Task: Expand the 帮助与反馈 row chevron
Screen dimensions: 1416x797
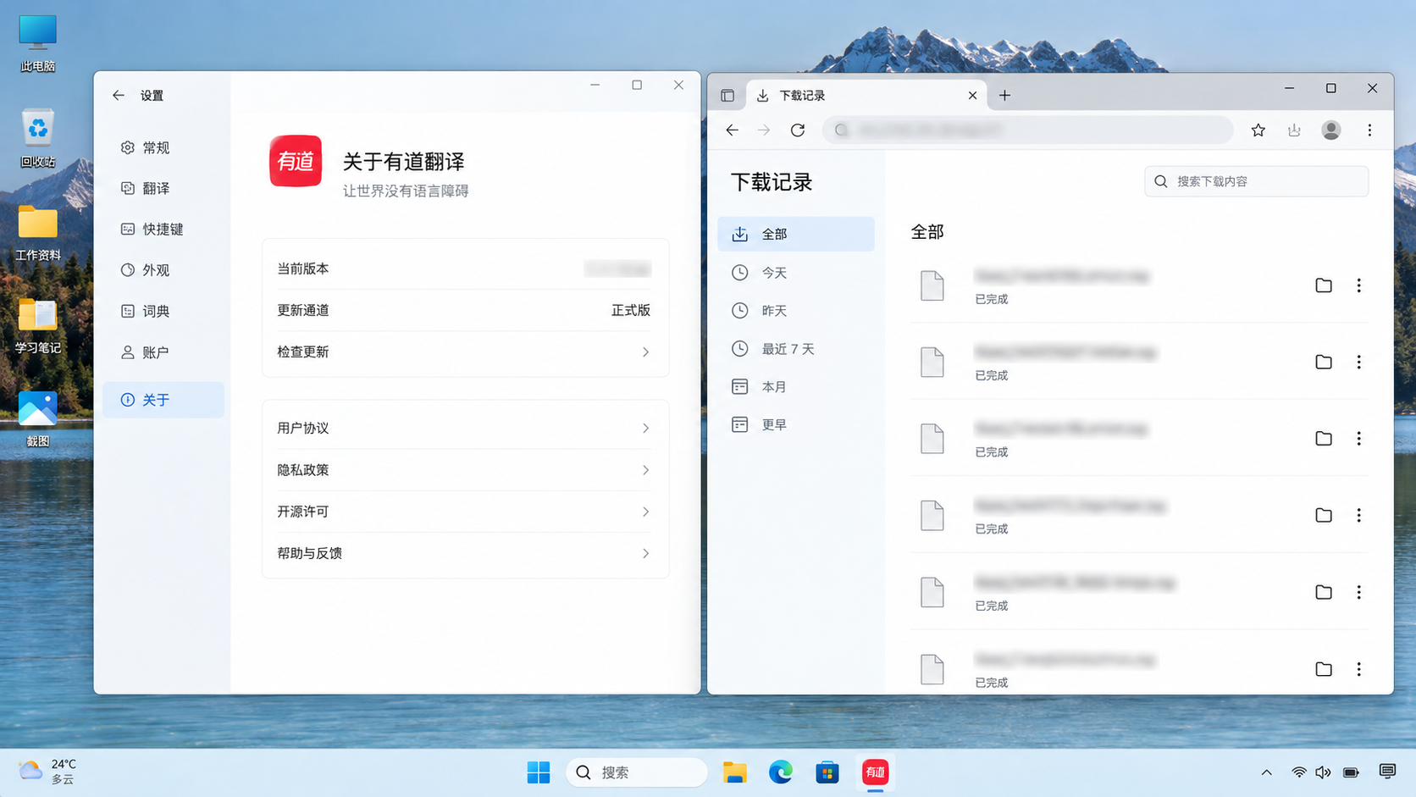Action: tap(645, 553)
